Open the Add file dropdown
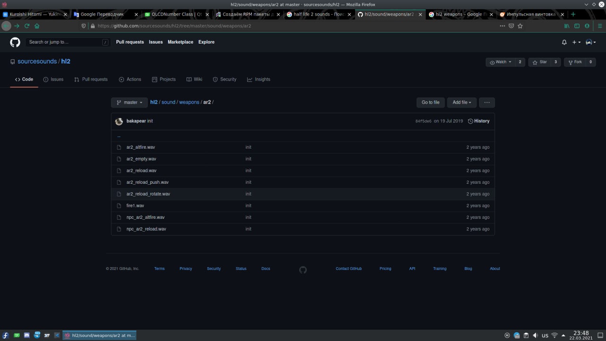The width and height of the screenshot is (606, 341). 462,102
